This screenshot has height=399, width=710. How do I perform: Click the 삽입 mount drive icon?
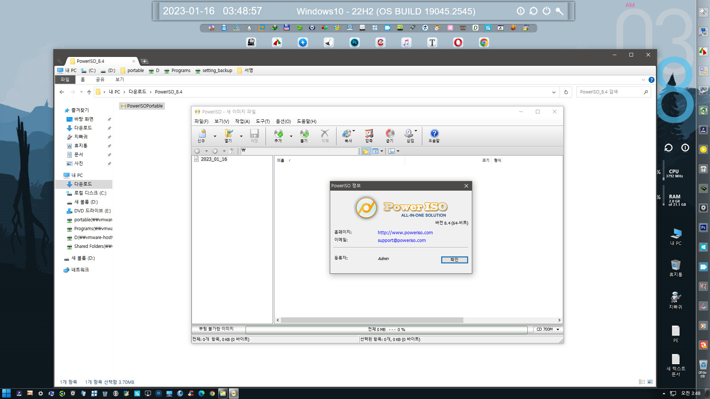[409, 136]
